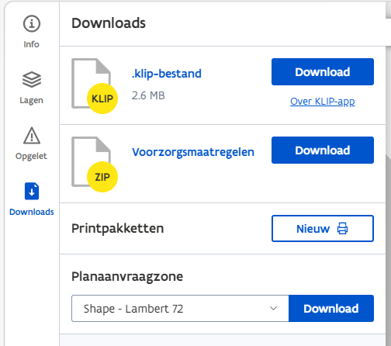
Task: Click the ZIP file icon
Action: click(x=92, y=161)
